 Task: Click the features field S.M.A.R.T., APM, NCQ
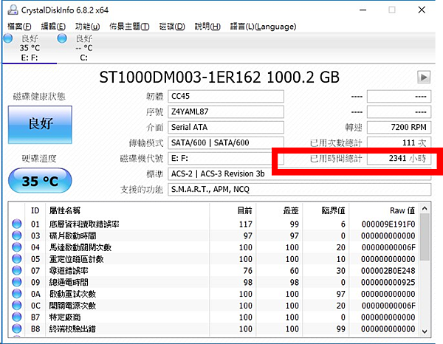pos(300,189)
